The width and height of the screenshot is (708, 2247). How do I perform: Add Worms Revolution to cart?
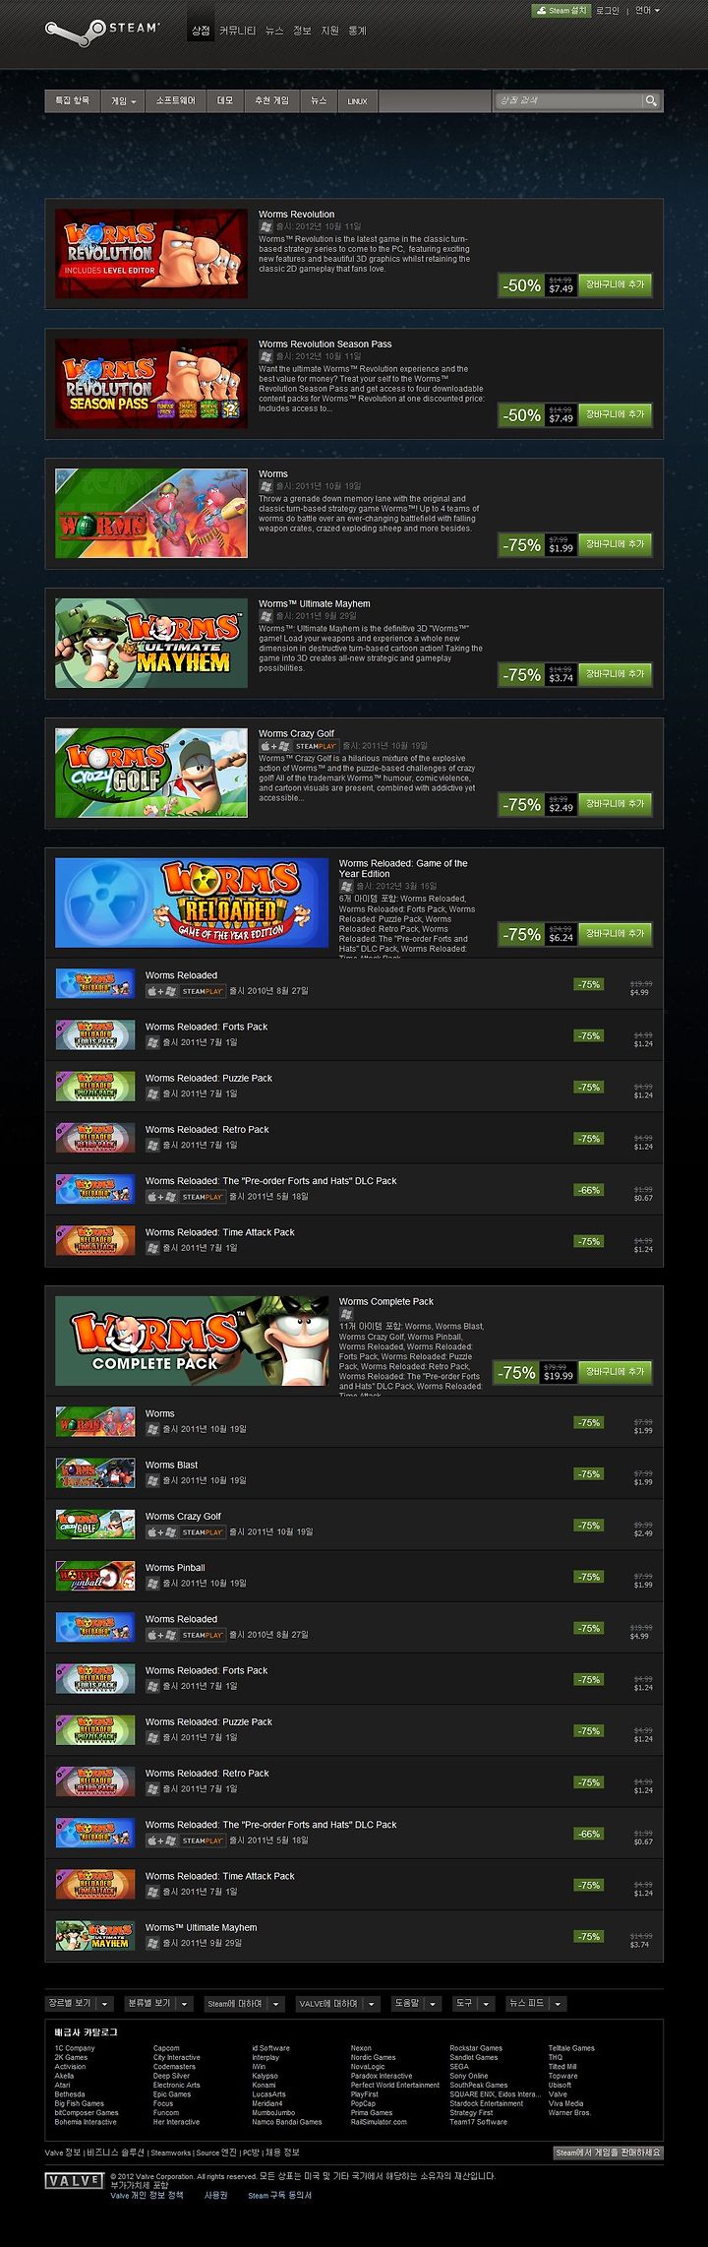pyautogui.click(x=615, y=284)
